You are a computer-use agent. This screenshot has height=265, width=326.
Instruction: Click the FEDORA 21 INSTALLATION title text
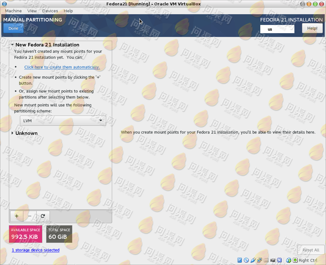pos(291,20)
